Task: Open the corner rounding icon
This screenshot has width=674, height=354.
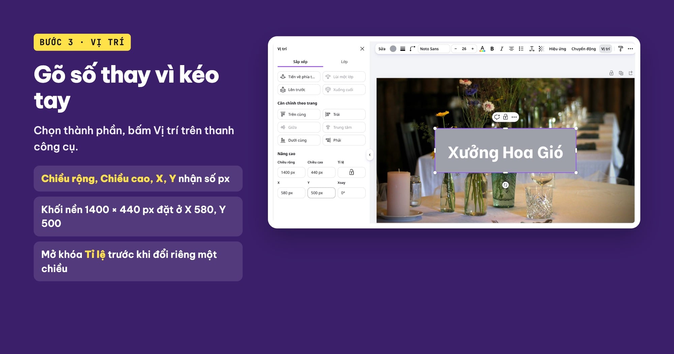Action: click(412, 49)
